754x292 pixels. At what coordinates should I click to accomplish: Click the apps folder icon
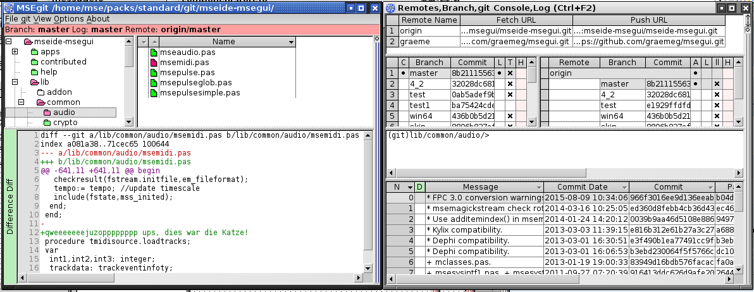click(x=34, y=52)
